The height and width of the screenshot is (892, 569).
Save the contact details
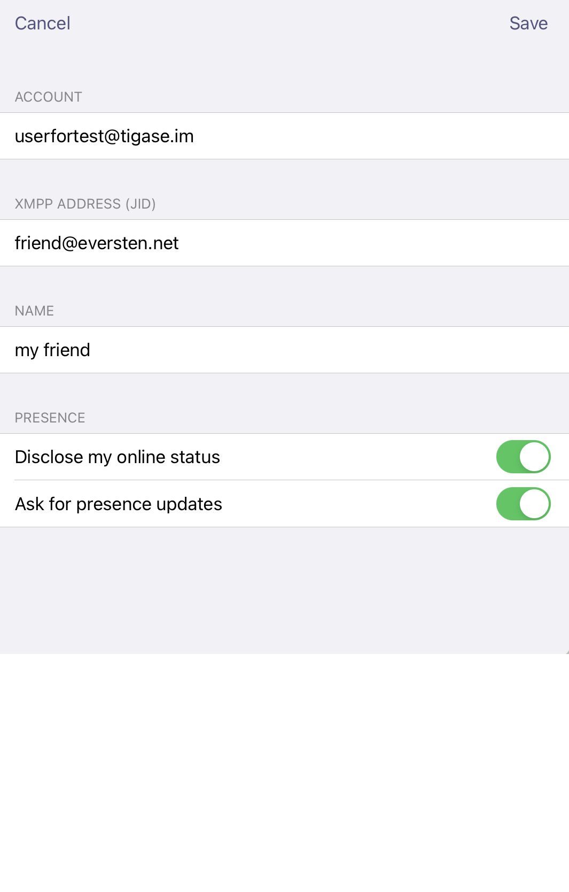coord(528,23)
